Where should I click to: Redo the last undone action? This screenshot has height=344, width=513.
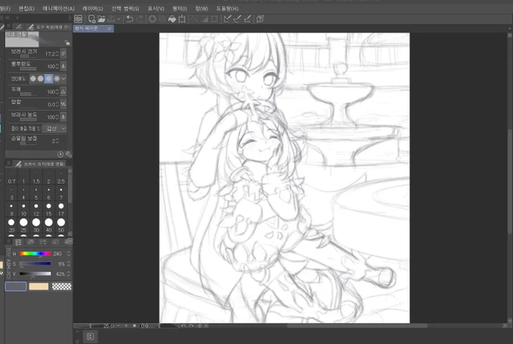pos(140,20)
